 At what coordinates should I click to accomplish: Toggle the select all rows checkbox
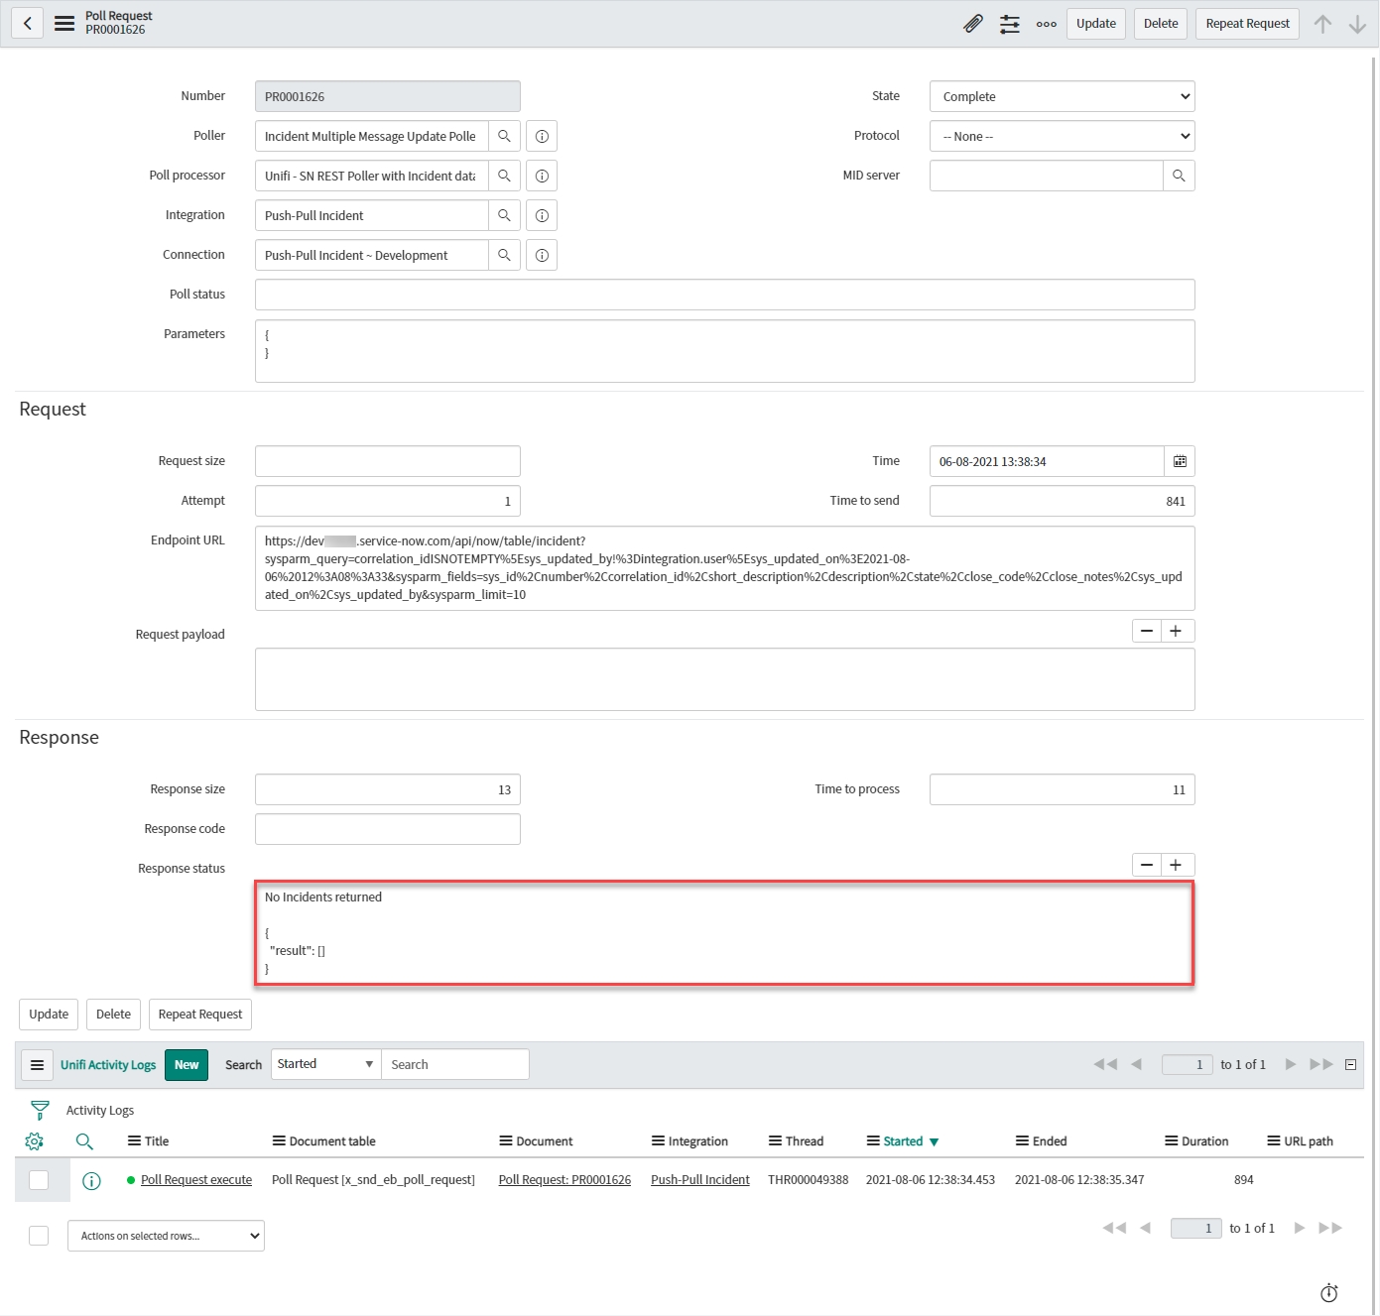click(39, 1236)
